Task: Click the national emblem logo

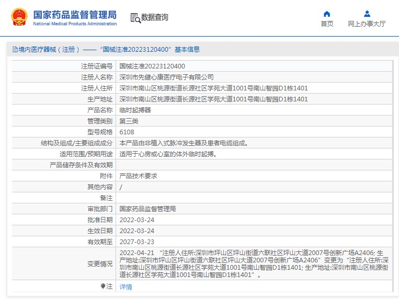Action: pos(20,17)
